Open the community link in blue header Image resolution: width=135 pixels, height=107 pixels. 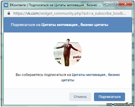point(75,25)
